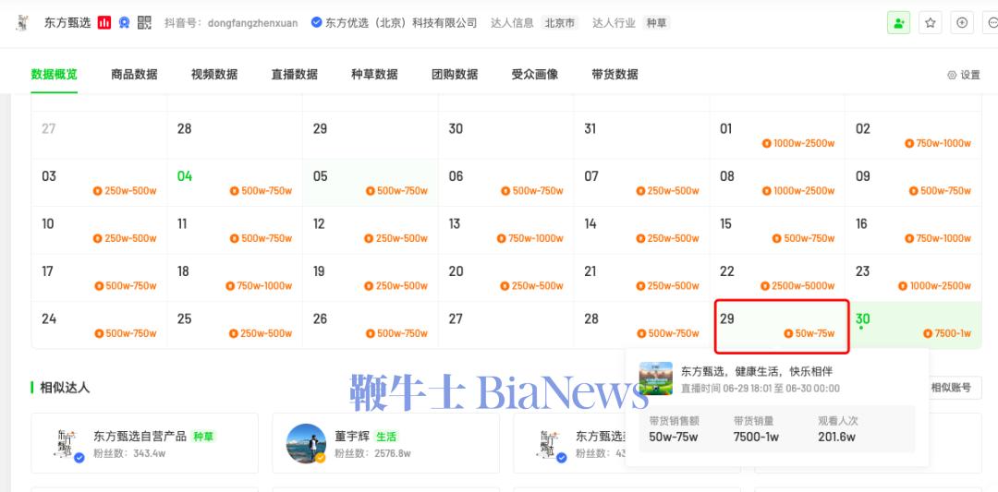The image size is (998, 492).
Task: Click 董宇辉's profile photo
Action: coord(306,443)
